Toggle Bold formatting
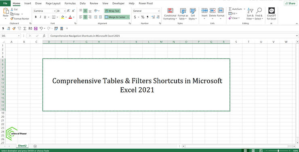 coord(36,17)
